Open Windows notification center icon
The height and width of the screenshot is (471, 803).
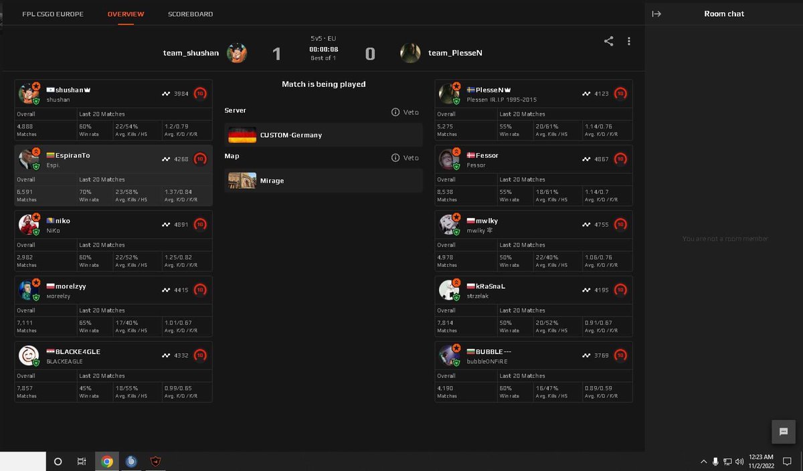click(x=787, y=462)
